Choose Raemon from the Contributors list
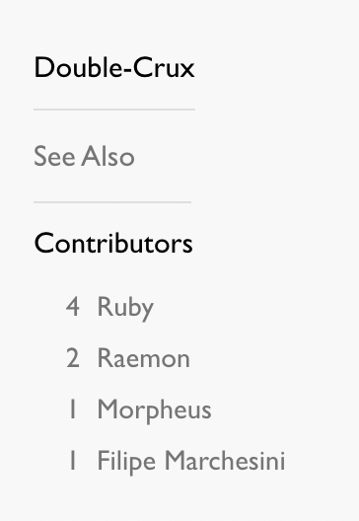Image resolution: width=359 pixels, height=521 pixels. click(x=143, y=358)
